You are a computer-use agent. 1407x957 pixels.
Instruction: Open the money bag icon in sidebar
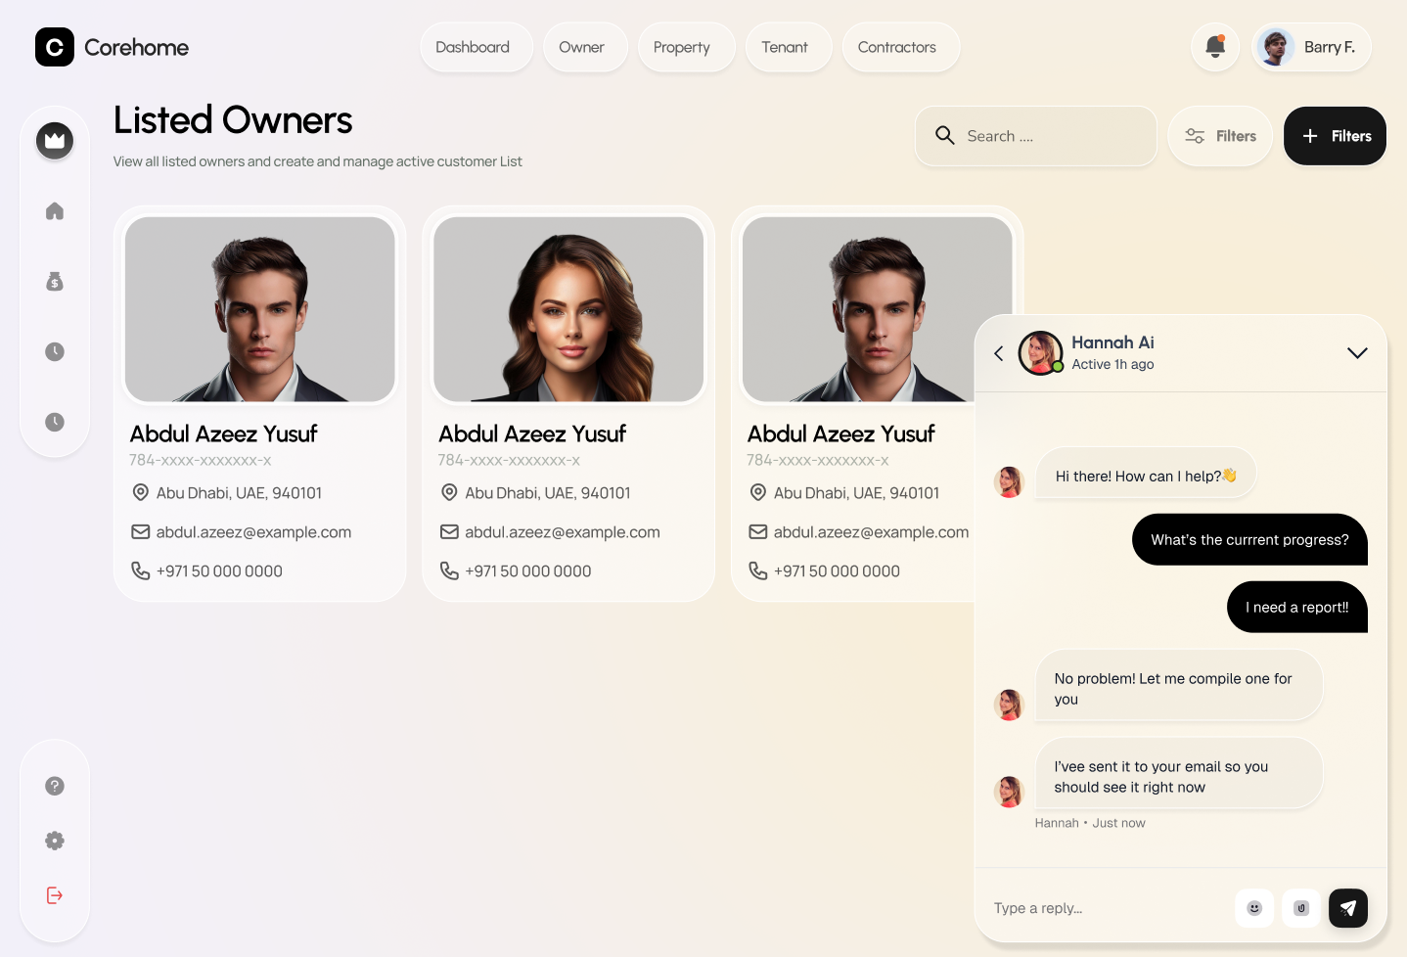coord(55,282)
